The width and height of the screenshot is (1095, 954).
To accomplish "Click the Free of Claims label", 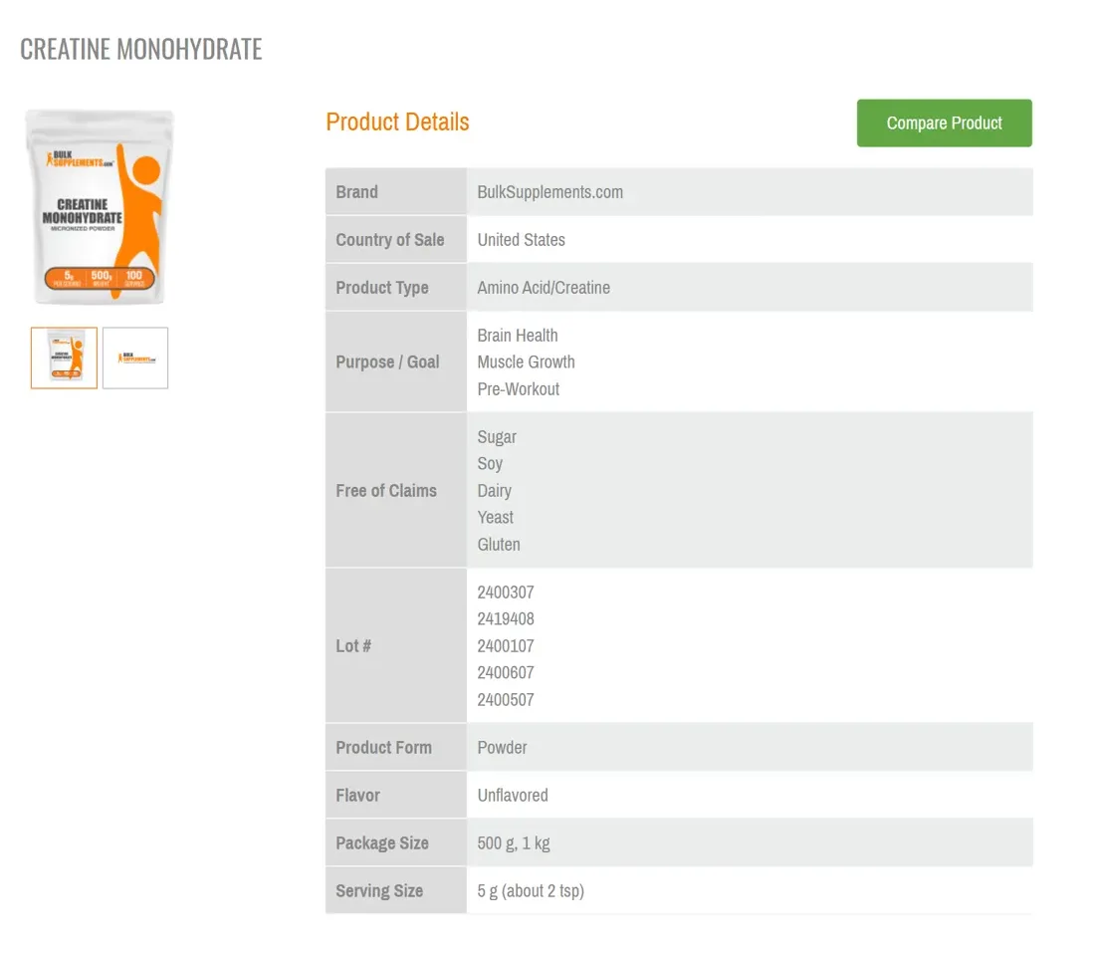I will coord(386,491).
